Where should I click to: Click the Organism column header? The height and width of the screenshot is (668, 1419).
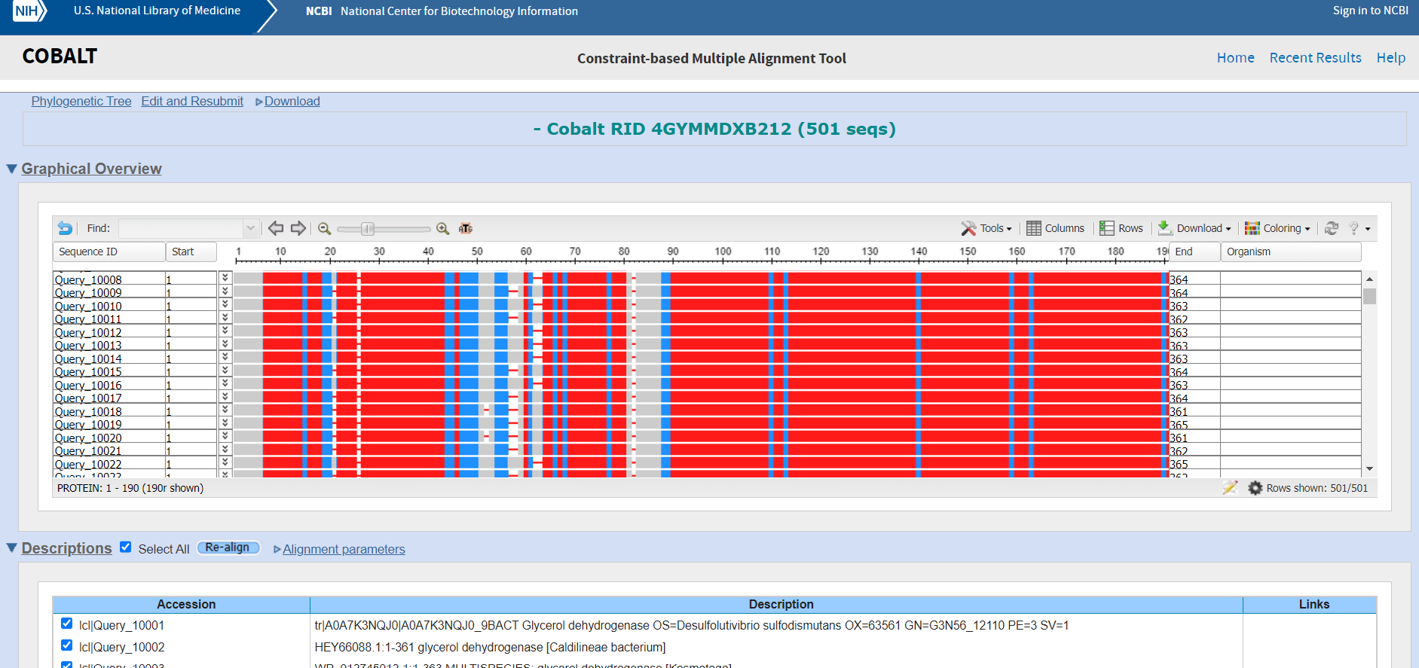tap(1291, 252)
